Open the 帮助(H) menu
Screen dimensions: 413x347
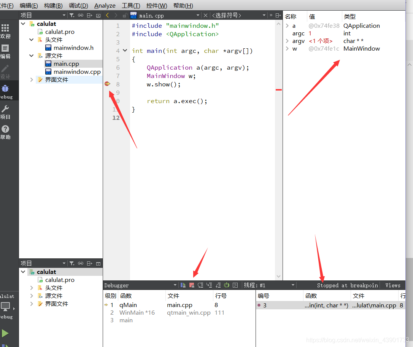[183, 6]
